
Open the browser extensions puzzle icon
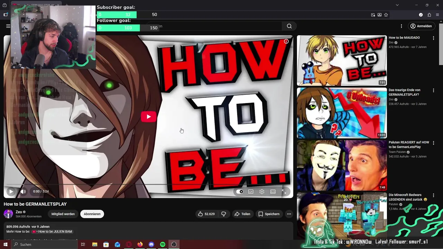tap(429, 15)
